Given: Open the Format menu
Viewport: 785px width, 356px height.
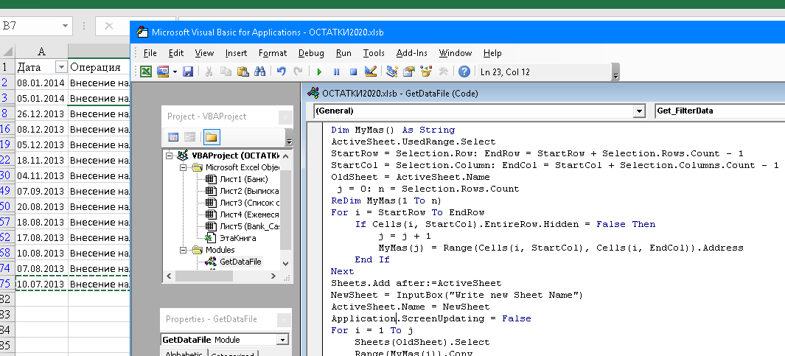Looking at the screenshot, I should pos(272,52).
